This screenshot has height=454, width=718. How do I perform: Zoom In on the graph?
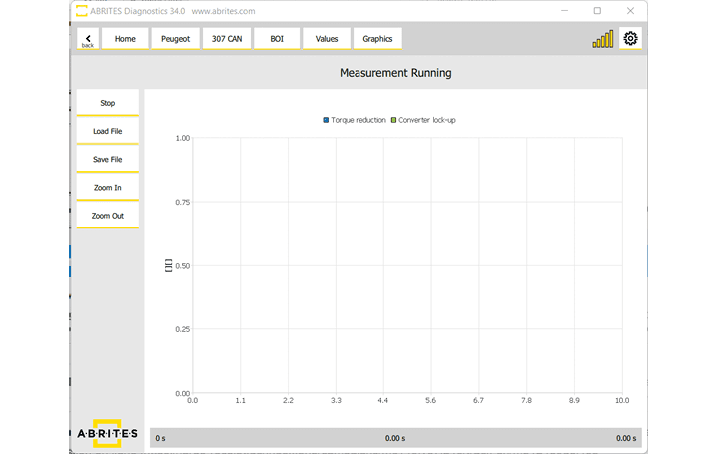coord(108,187)
